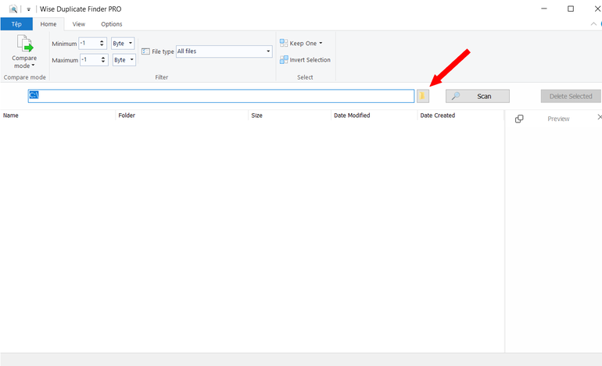Click the Minimum size value field
This screenshot has height=366, width=602.
88,43
